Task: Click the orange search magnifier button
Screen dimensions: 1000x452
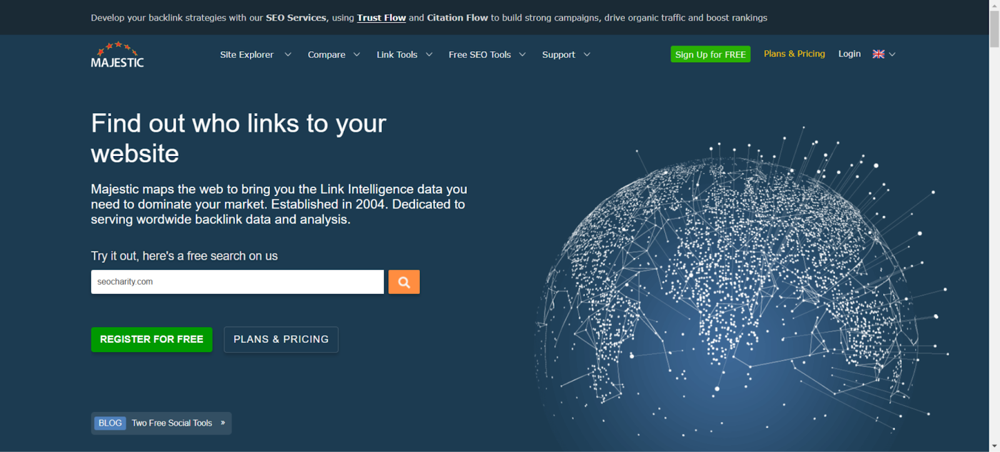Action: coord(404,282)
